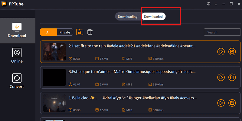Viewport: 242px width, 121px height.
Task: Switch to the Downloaded tab
Action: 153,17
